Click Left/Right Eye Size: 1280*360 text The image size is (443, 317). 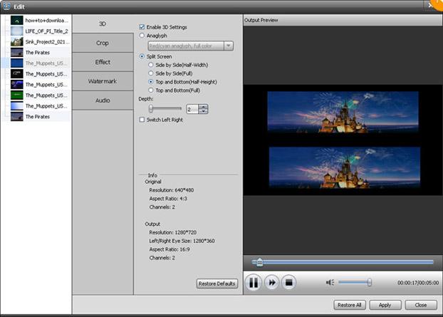(x=182, y=241)
